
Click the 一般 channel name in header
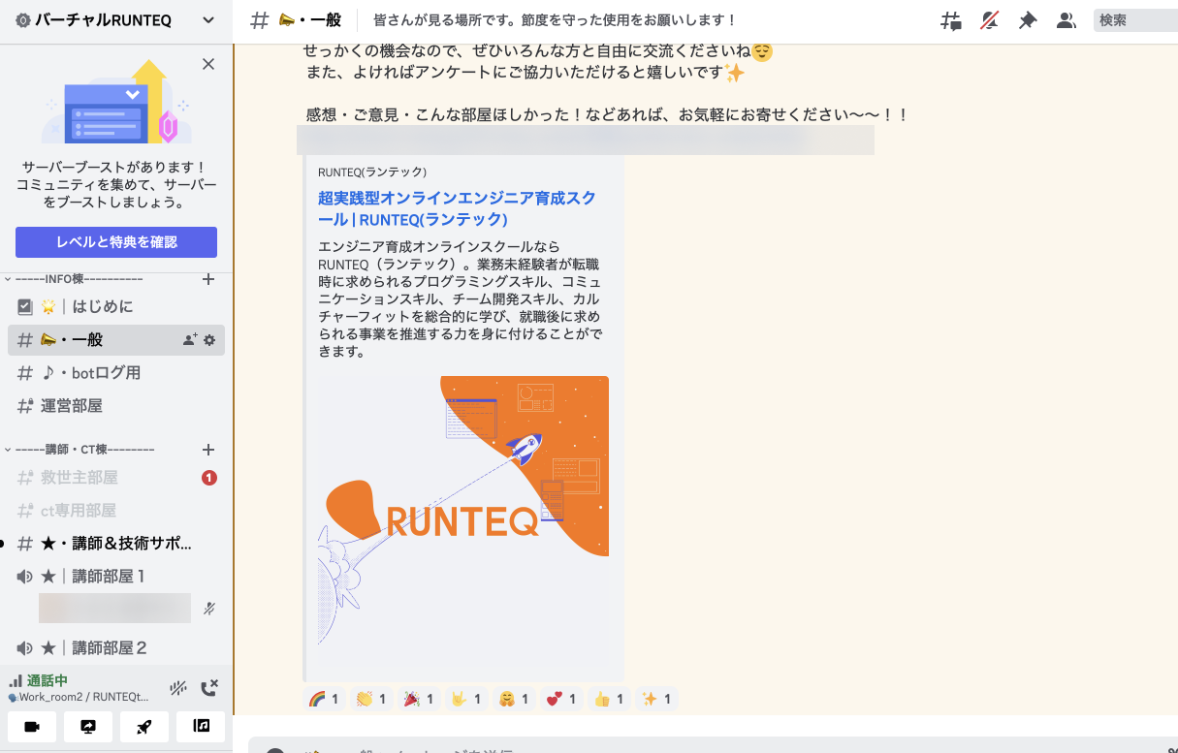[x=310, y=20]
